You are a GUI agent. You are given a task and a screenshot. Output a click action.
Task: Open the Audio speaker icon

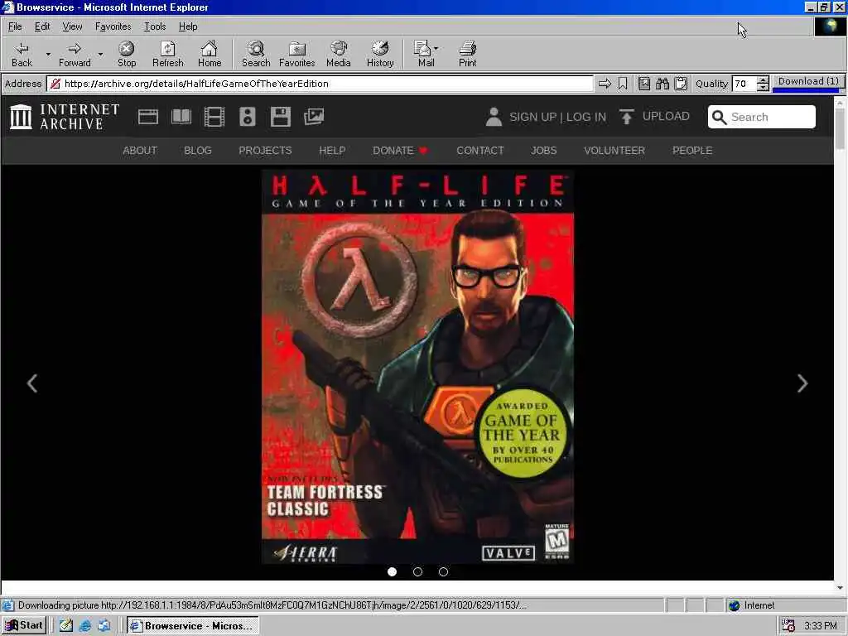click(247, 116)
